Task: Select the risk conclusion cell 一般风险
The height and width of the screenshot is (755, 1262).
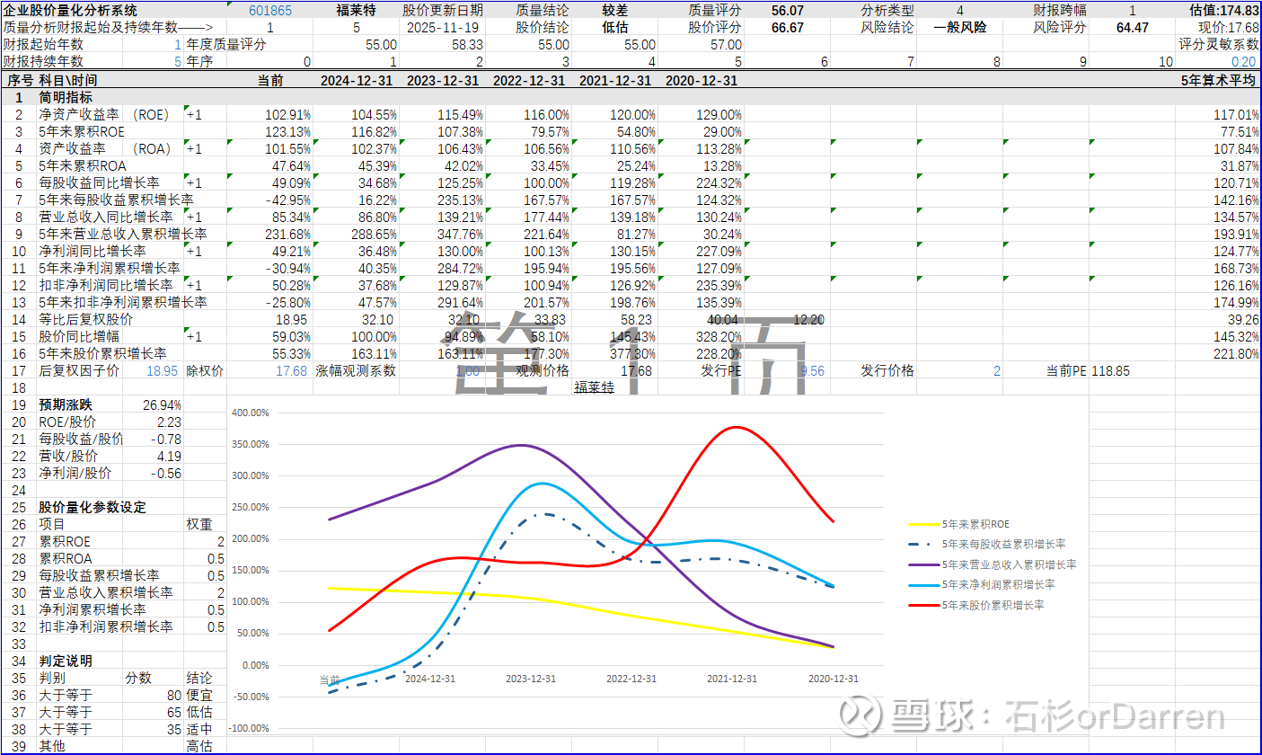Action: click(x=960, y=28)
